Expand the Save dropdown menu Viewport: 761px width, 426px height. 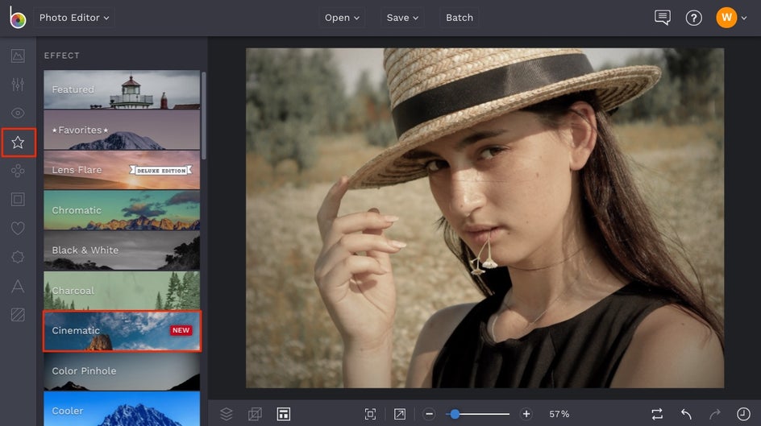(x=402, y=18)
